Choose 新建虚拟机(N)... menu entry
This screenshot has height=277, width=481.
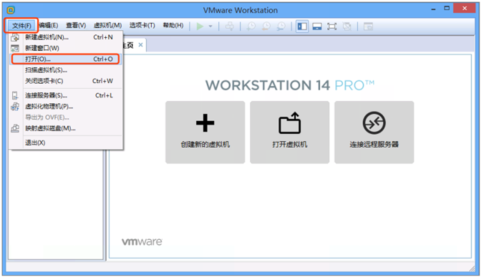(47, 37)
